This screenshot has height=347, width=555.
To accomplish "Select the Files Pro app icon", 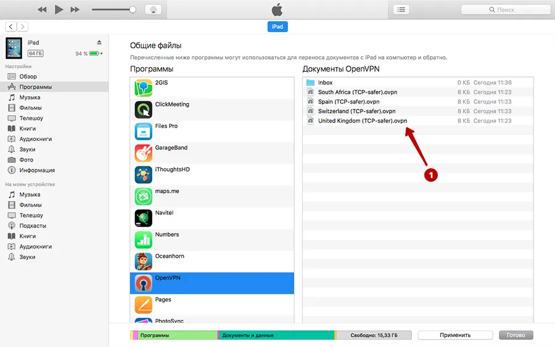I will pyautogui.click(x=143, y=131).
